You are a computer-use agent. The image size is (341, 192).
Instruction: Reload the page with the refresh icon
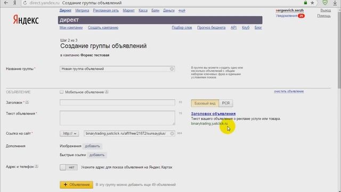[x=25, y=3]
